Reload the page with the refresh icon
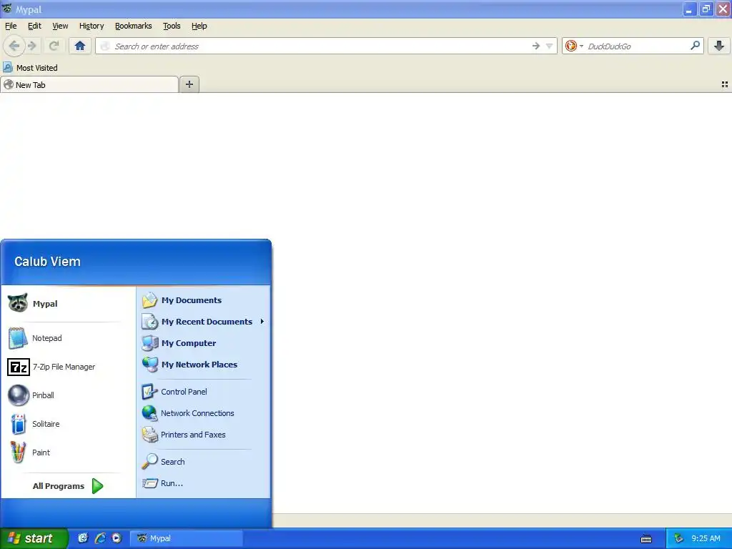Screen dimensions: 732x549 pyautogui.click(x=54, y=46)
